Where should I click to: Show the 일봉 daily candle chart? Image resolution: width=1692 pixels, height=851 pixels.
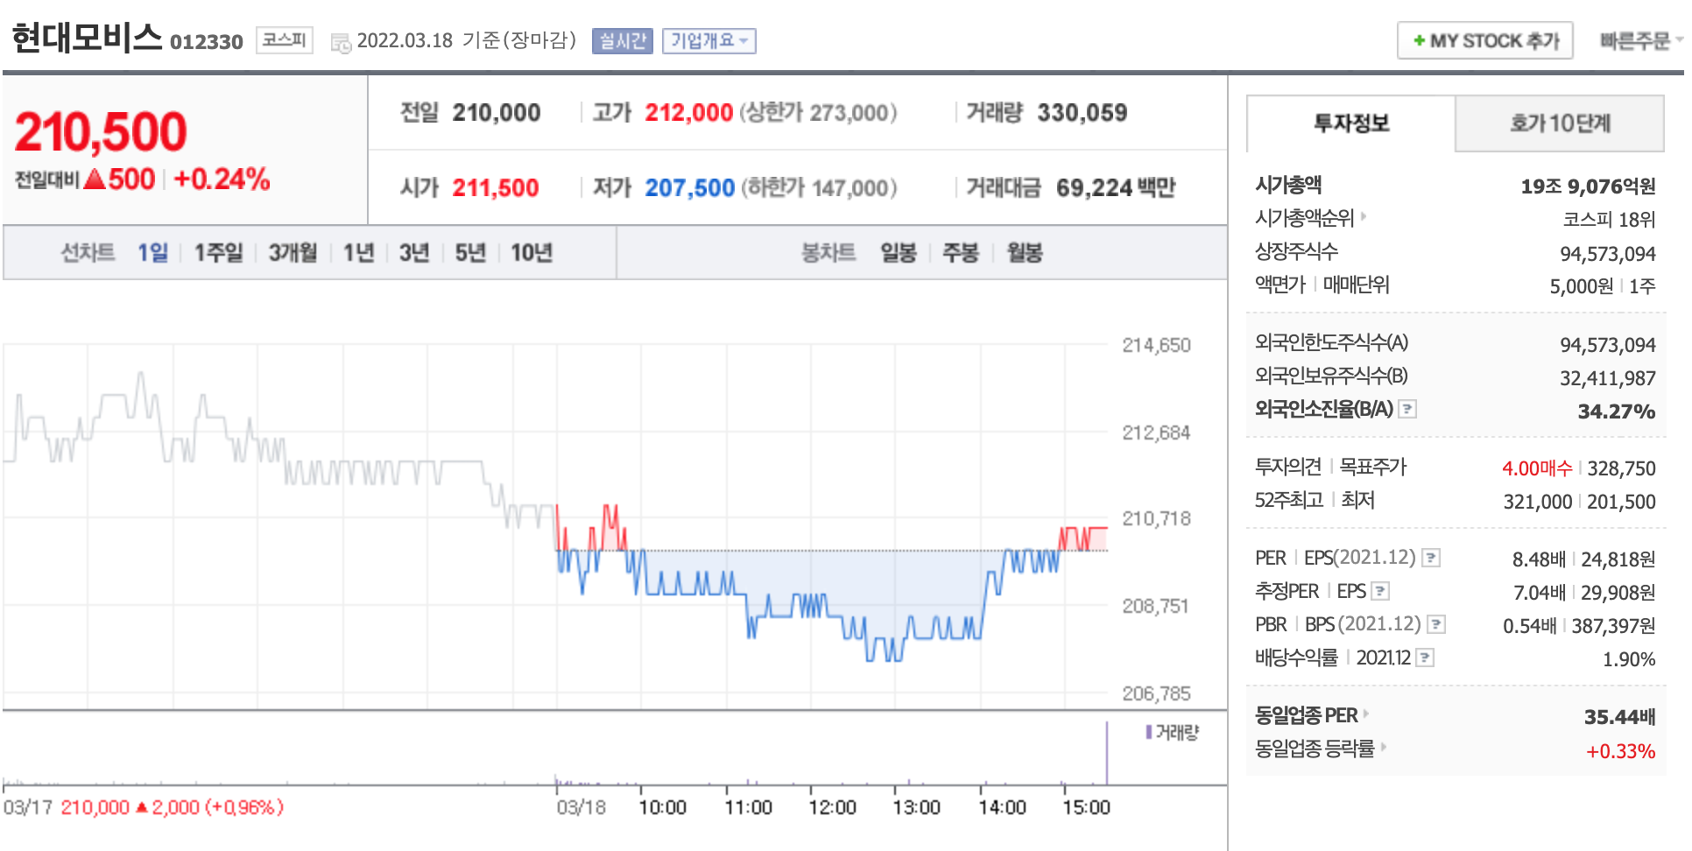899,253
